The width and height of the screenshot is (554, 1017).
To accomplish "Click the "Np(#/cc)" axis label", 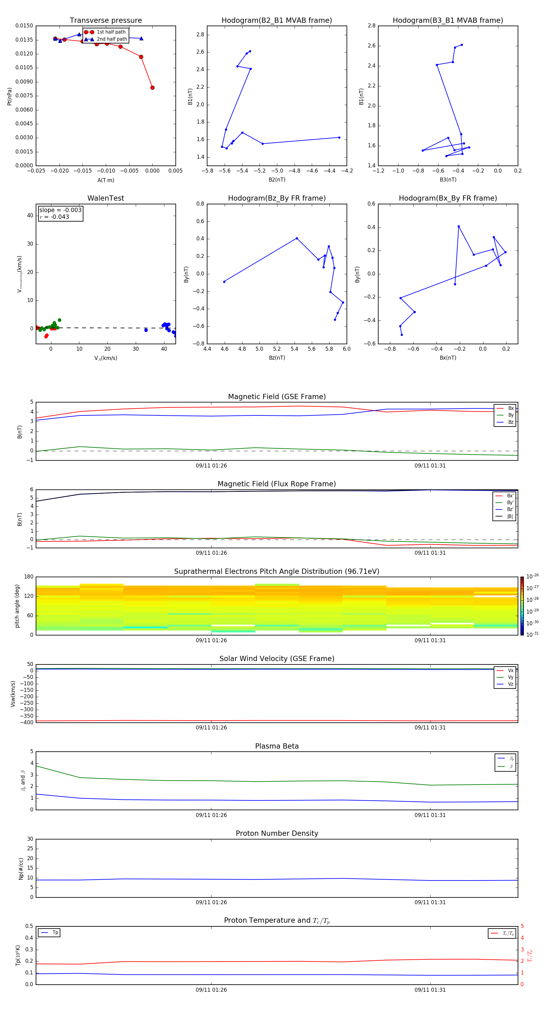I will point(21,868).
